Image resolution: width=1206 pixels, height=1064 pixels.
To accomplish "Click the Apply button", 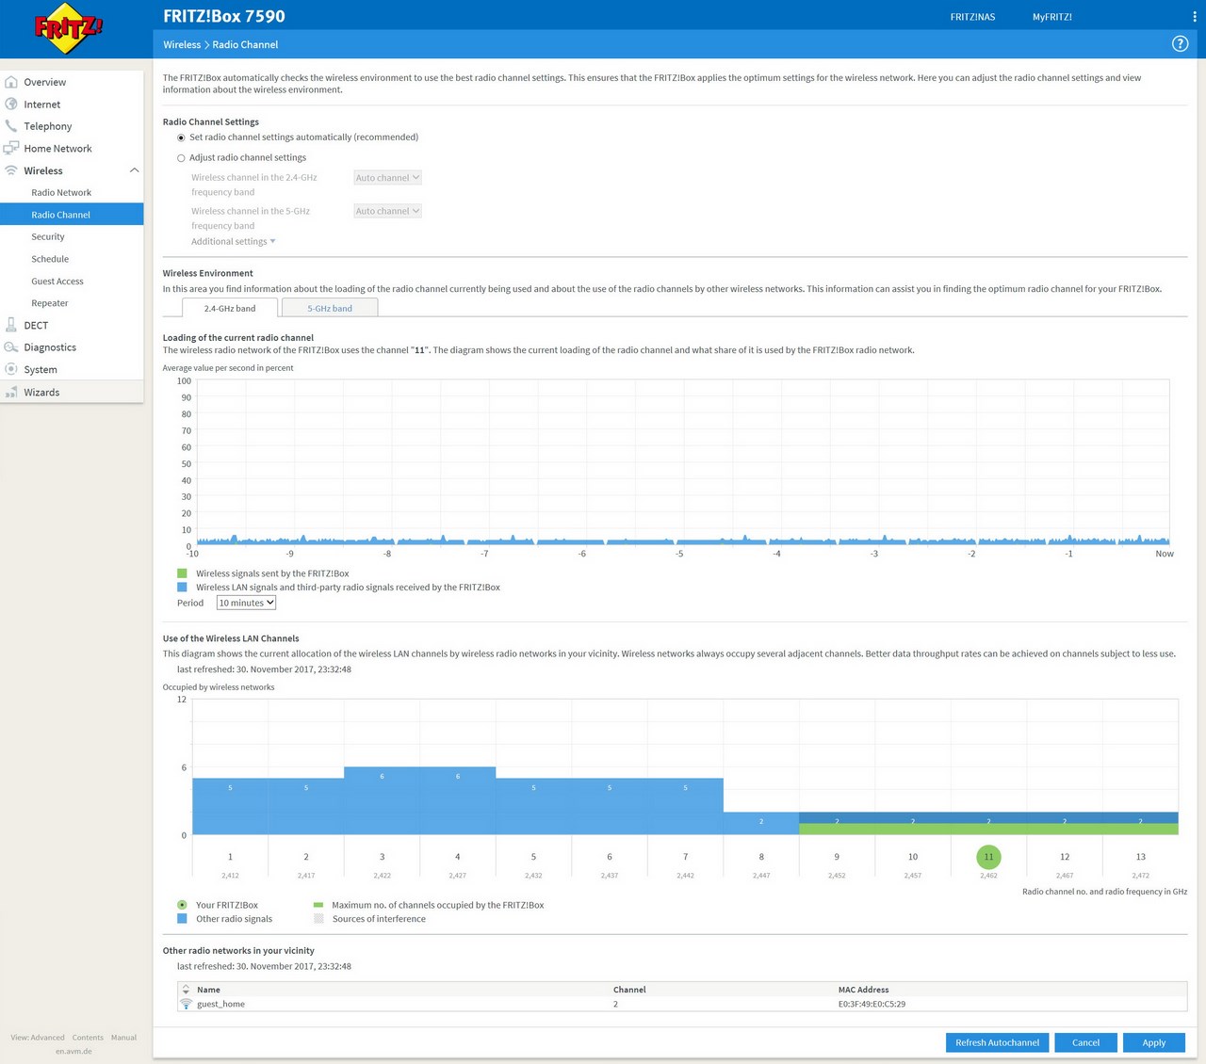I will click(x=1154, y=1042).
